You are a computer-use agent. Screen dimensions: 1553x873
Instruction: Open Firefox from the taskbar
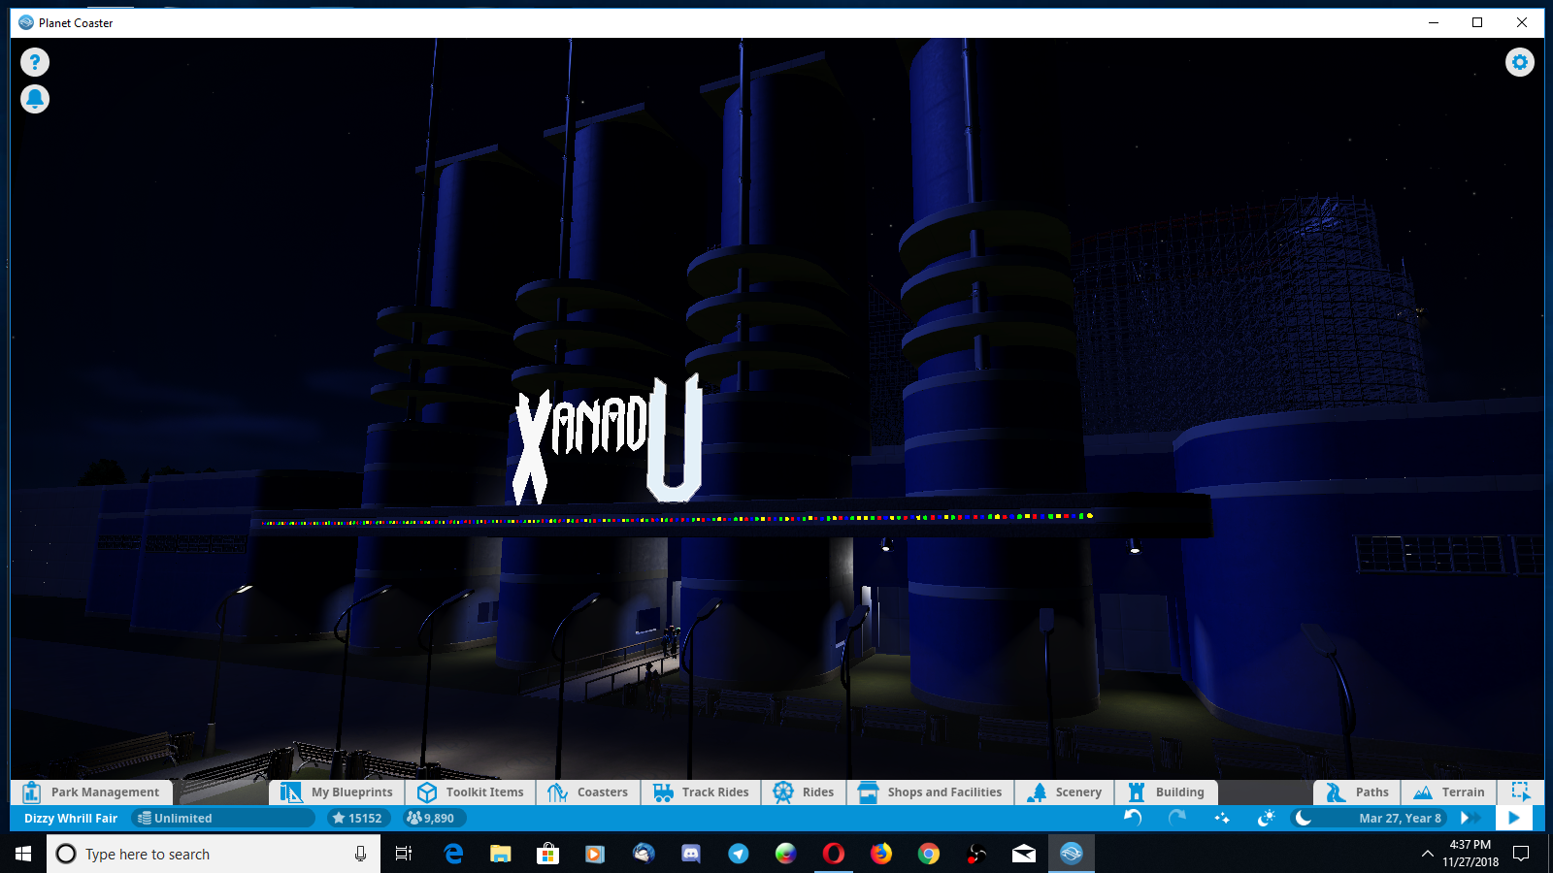[x=881, y=854]
